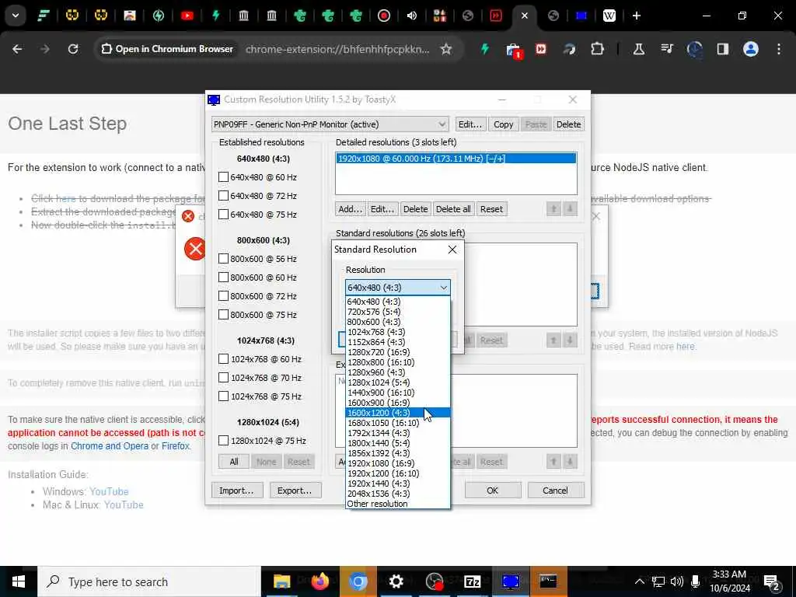Open the browser tab search chevron
Viewport: 796px width, 597px height.
16,16
